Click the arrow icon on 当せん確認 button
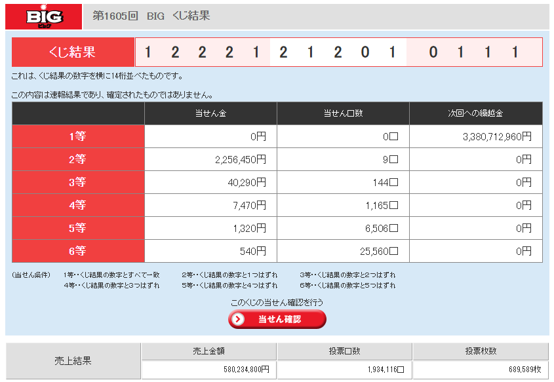This screenshot has width=554, height=382. click(x=239, y=319)
